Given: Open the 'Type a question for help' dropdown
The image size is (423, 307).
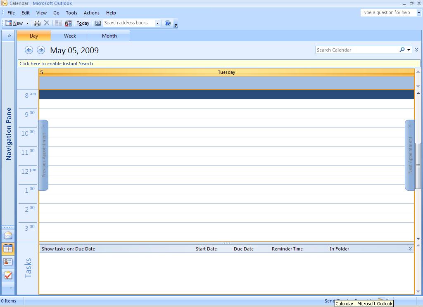Looking at the screenshot, I should click(419, 13).
